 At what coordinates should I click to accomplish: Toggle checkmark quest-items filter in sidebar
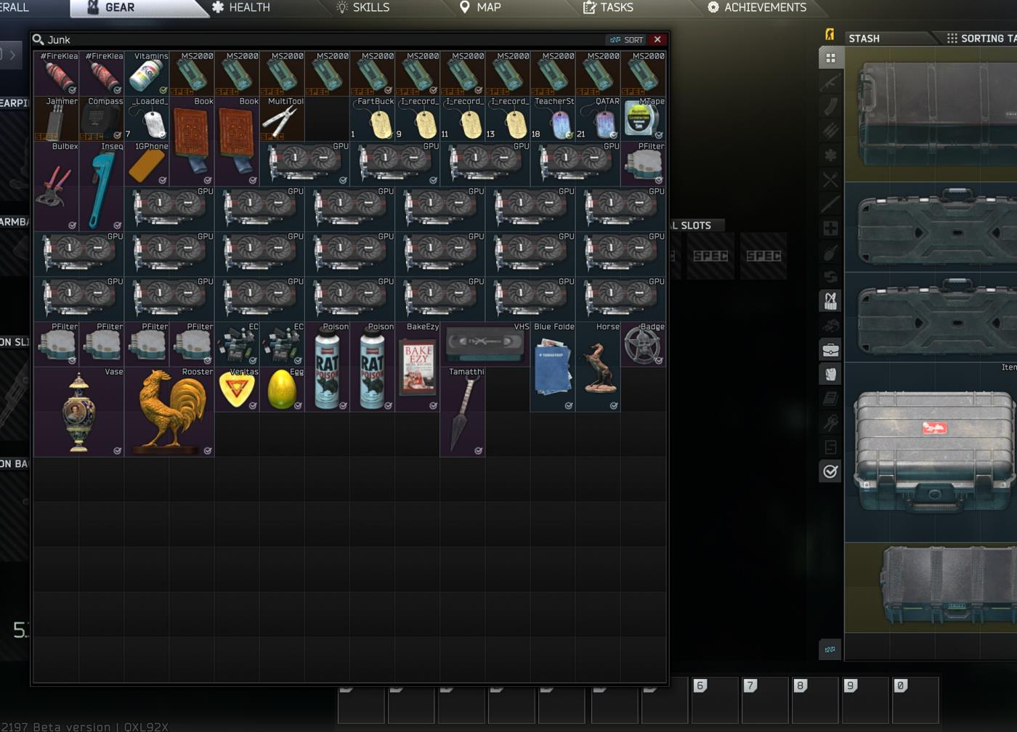tap(830, 471)
